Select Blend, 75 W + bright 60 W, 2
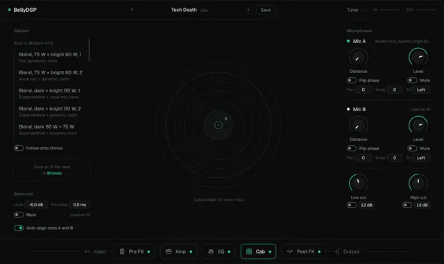444x264 pixels. tap(51, 76)
